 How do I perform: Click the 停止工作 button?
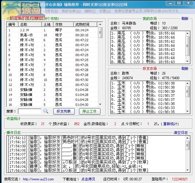pos(90,111)
